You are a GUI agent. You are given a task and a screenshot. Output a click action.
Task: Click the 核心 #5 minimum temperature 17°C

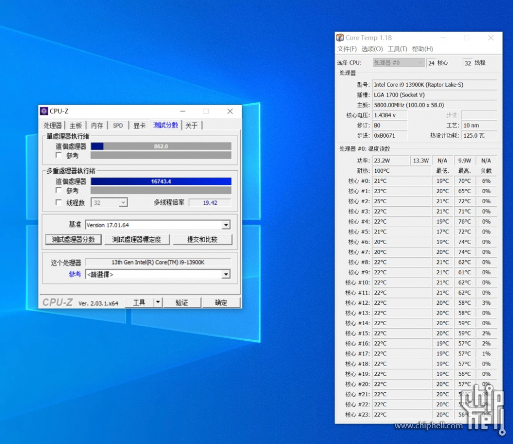(x=443, y=231)
